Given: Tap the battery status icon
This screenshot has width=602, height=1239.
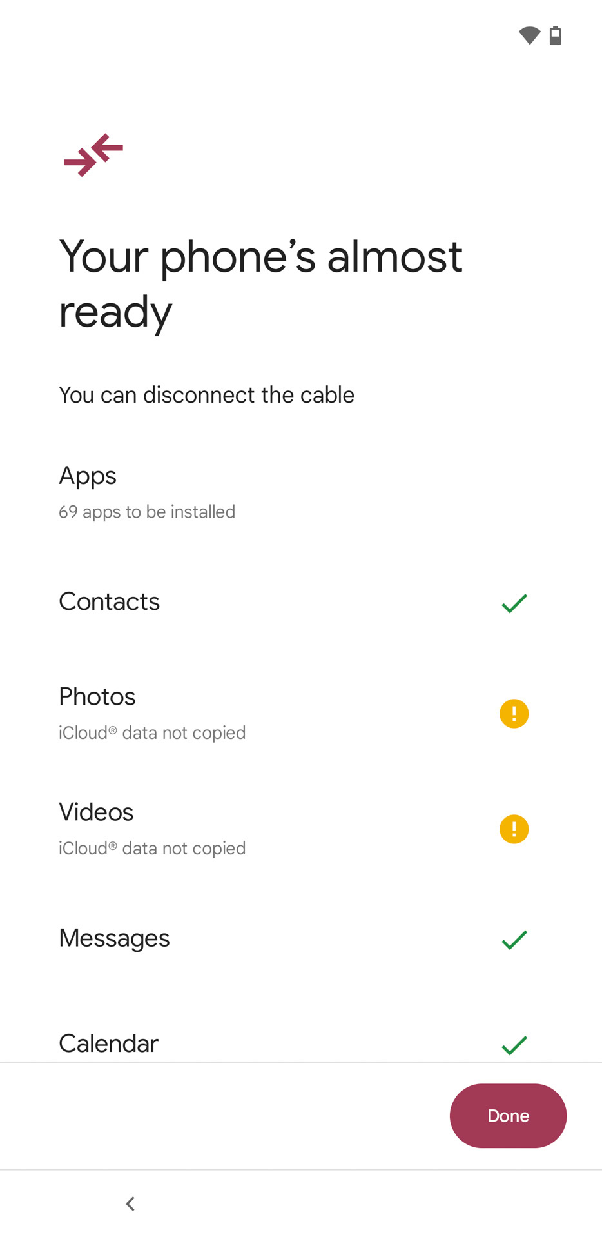Looking at the screenshot, I should 556,35.
